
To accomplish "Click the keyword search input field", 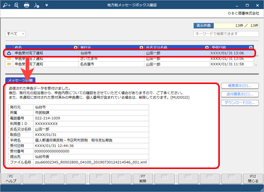I will tap(226, 34).
